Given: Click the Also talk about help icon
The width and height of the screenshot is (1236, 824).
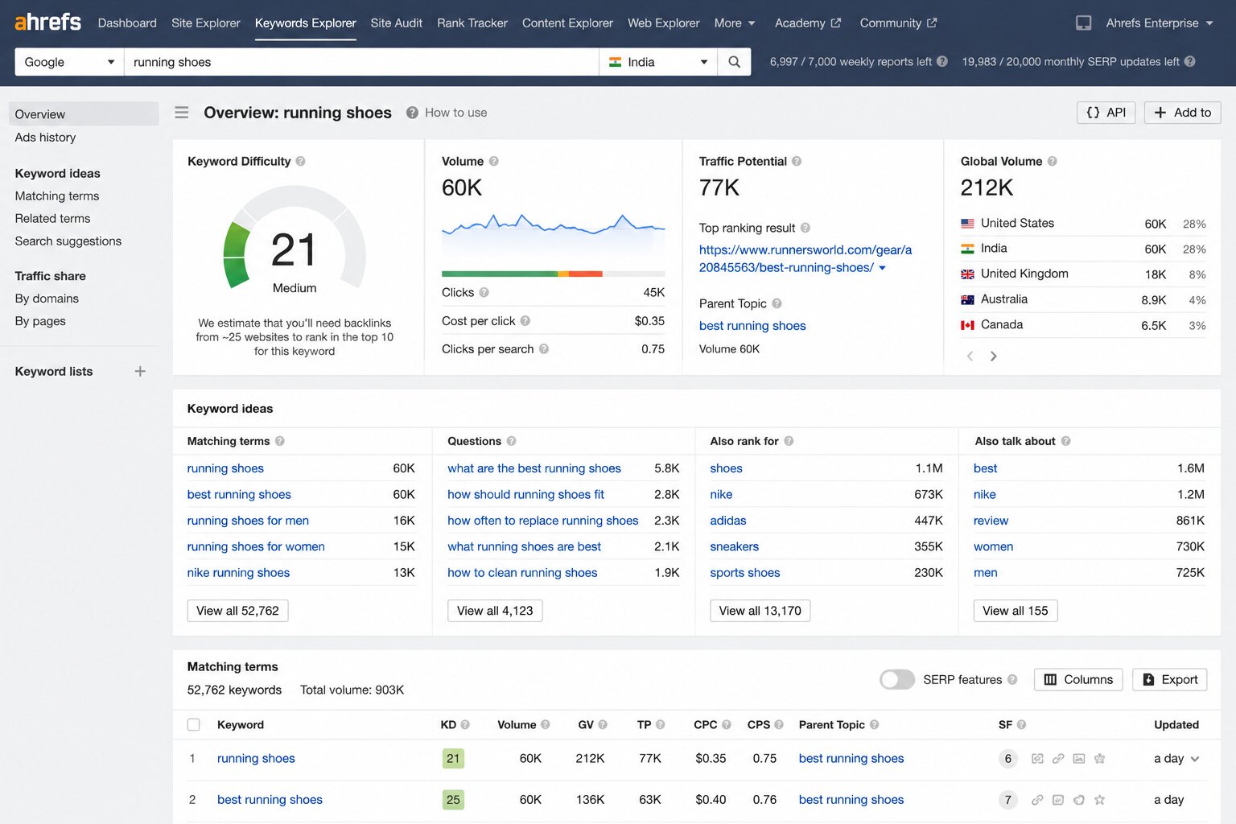Looking at the screenshot, I should pyautogui.click(x=1065, y=441).
